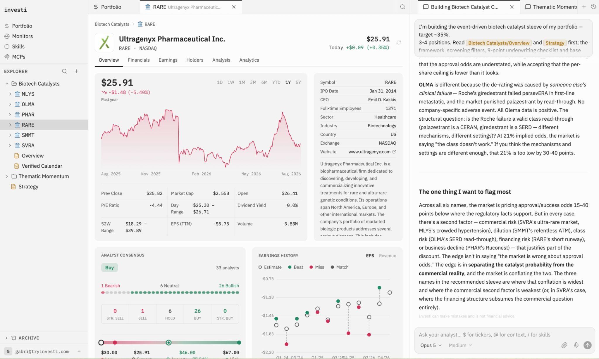This screenshot has width=599, height=359.
Task: Click the RARE bank icon in breadcrumb
Action: click(x=140, y=24)
